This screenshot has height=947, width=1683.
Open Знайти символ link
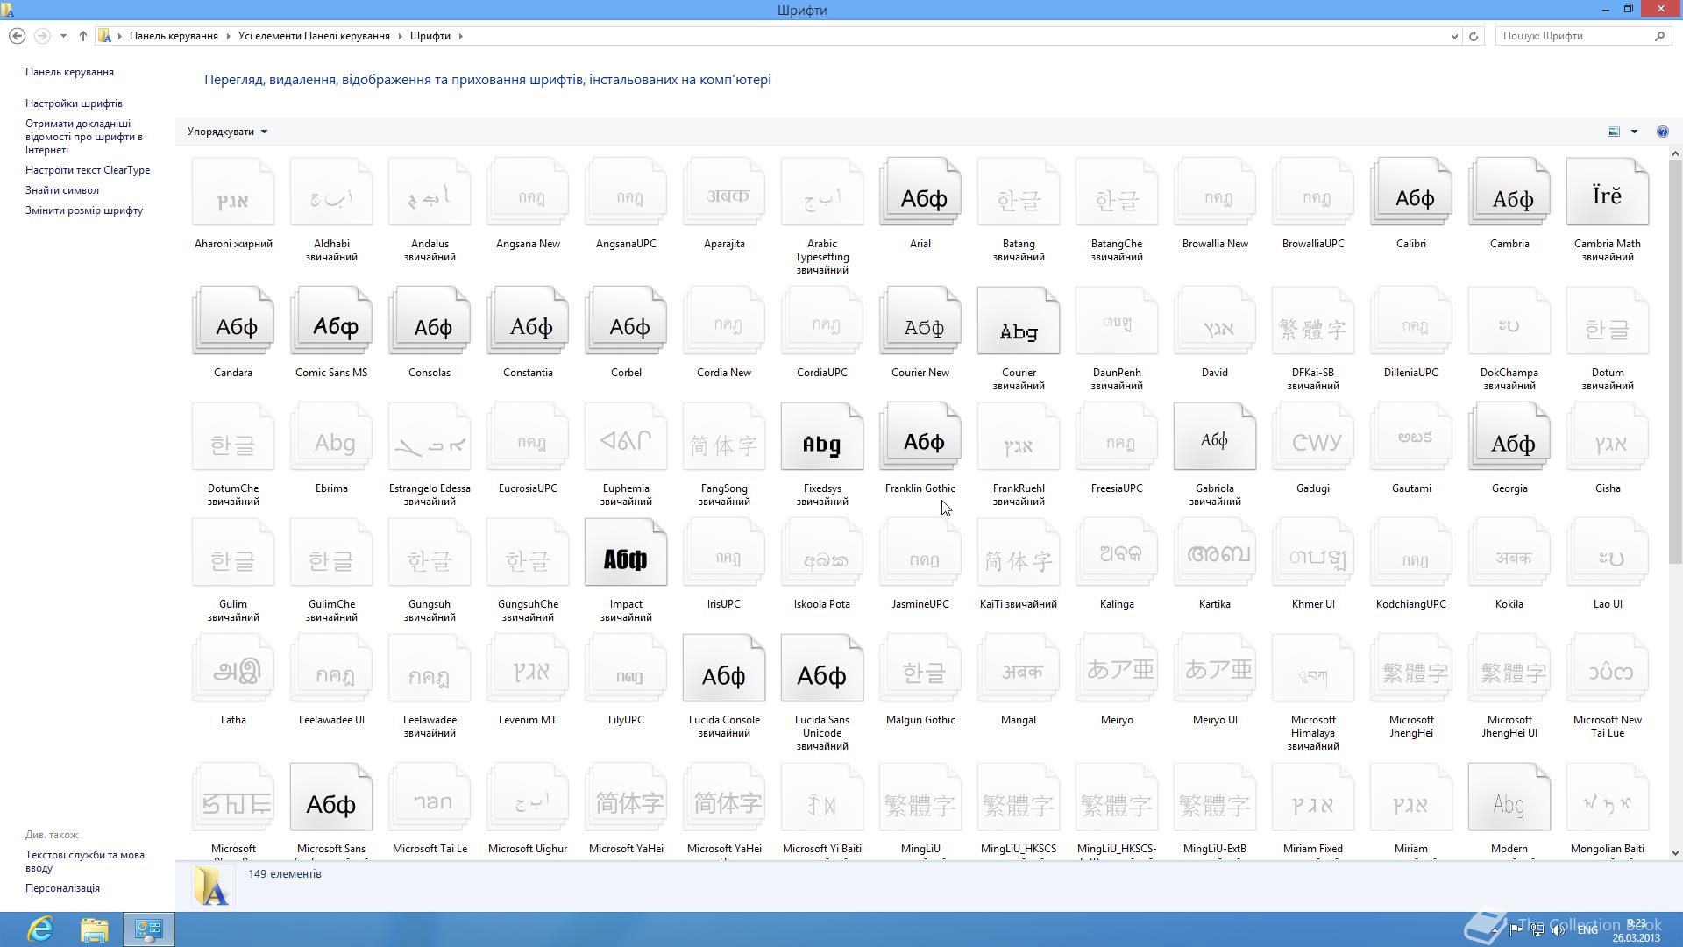[x=62, y=190]
